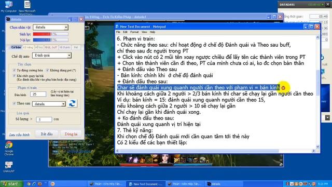Open My Computer desktop icon
This screenshot has width=332, height=187.
[8, 7]
